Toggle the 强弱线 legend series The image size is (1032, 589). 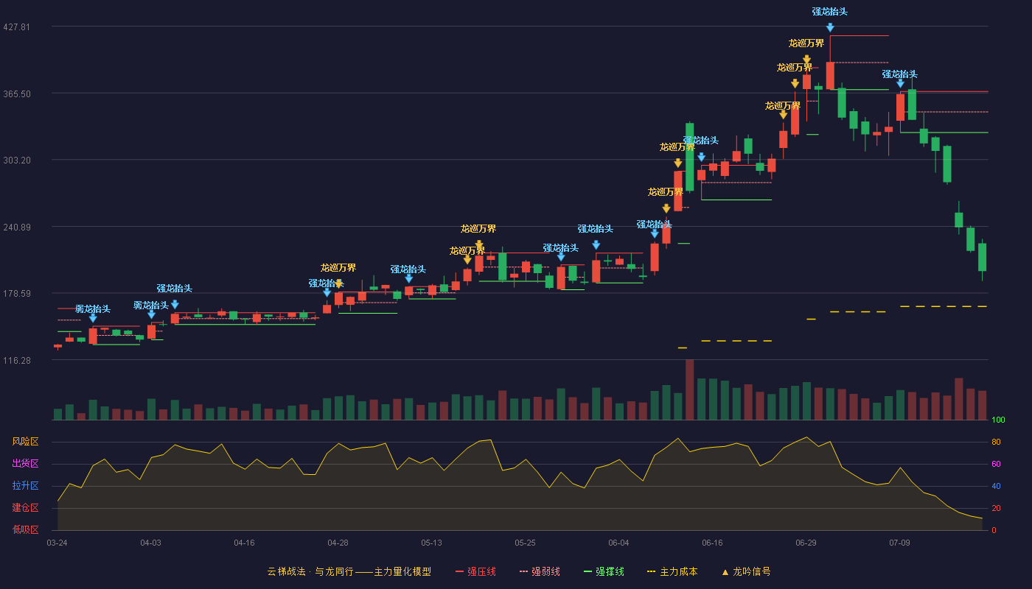pos(540,571)
